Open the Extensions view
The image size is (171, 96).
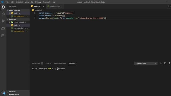3,35
